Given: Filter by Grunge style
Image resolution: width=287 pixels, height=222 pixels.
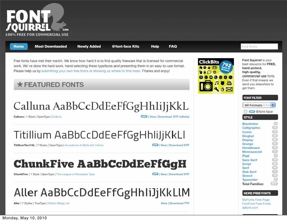Looking at the screenshot, I should (x=248, y=144).
